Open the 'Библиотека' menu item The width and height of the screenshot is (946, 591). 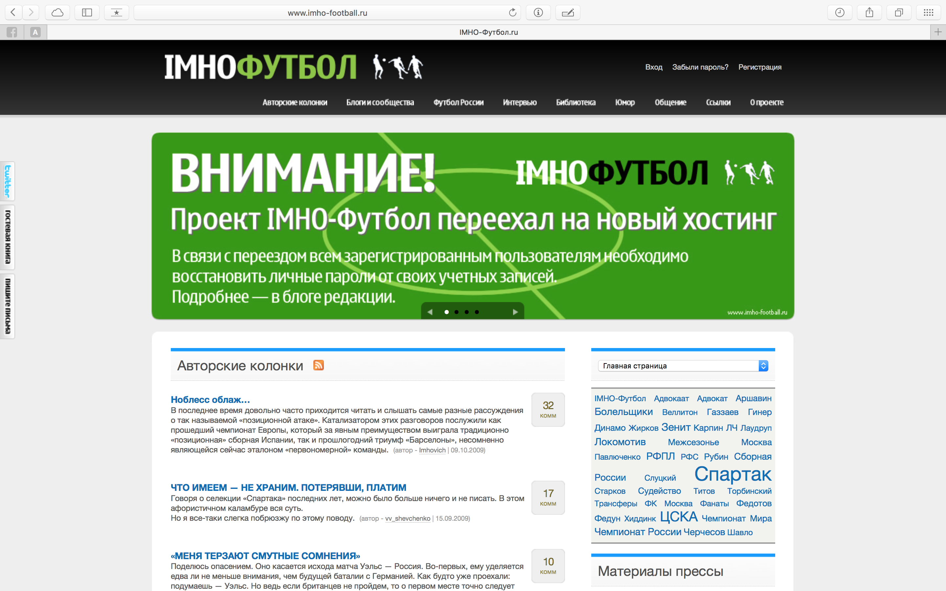576,102
